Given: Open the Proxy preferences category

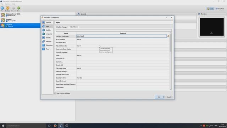Looking at the screenshot, I should [x=47, y=49].
